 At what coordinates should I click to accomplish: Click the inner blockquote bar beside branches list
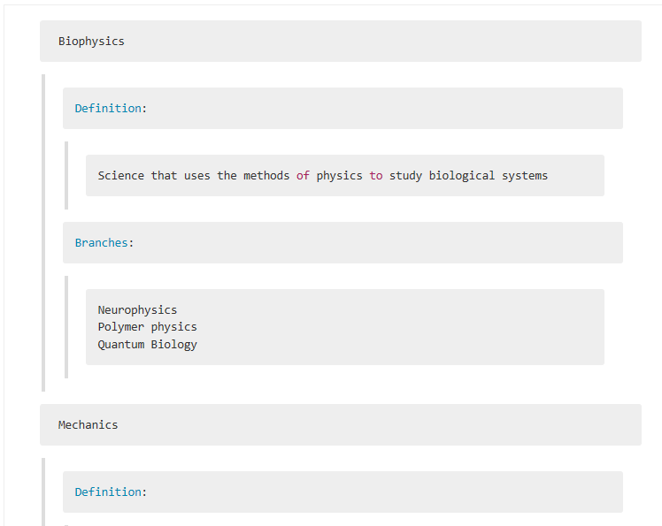tap(66, 327)
